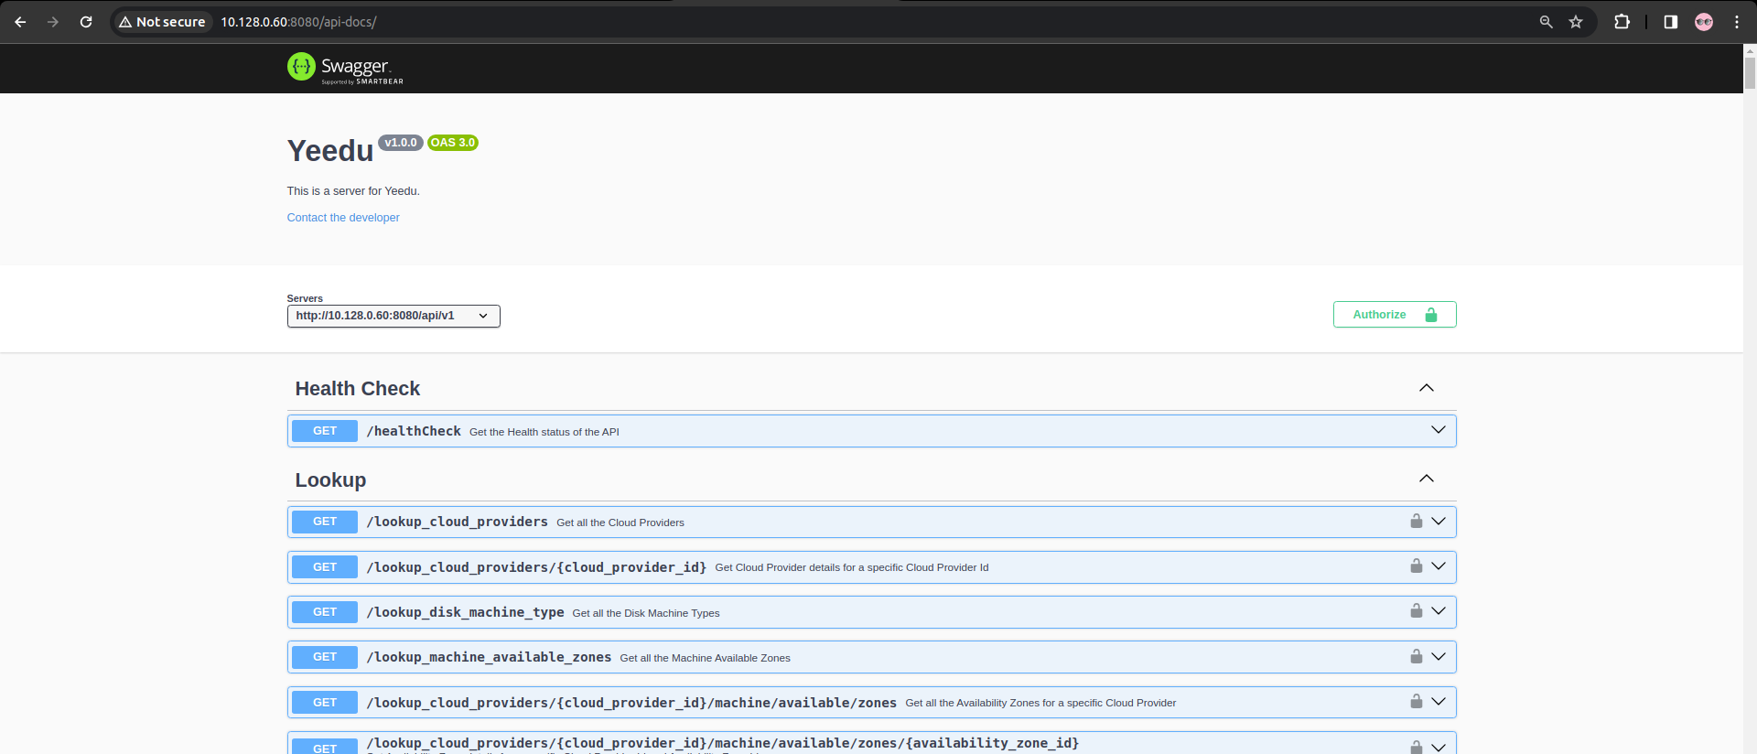Expand /lookup_cloud_providers/{cloud_provider_id} chevron
Image resolution: width=1757 pixels, height=754 pixels.
(1439, 565)
